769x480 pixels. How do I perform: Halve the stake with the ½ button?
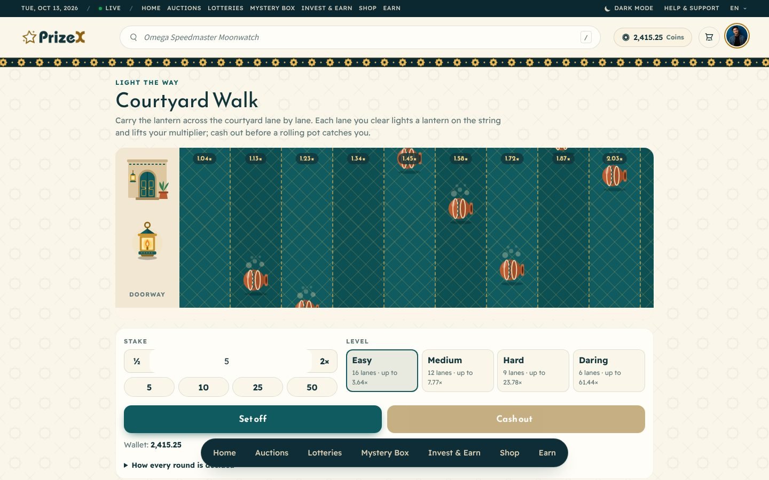click(137, 361)
